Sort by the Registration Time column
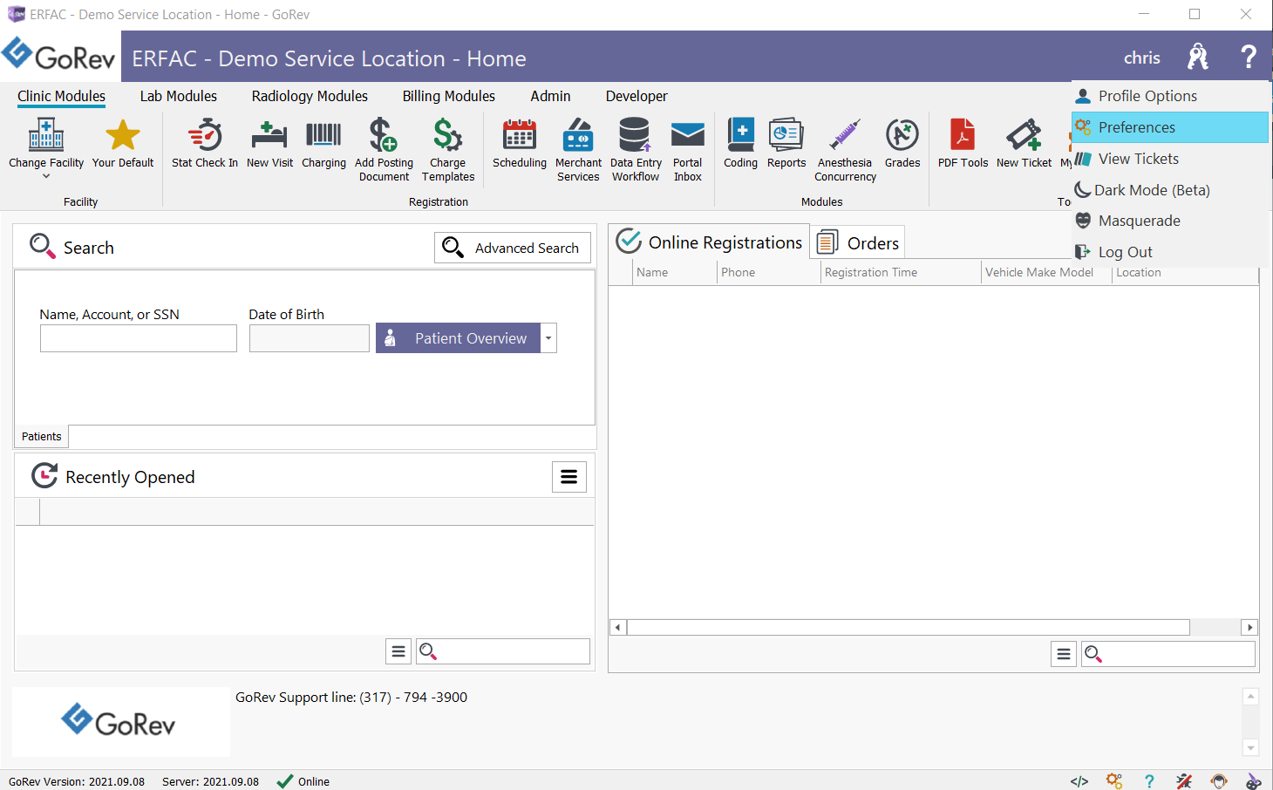1273x790 pixels. (x=901, y=272)
